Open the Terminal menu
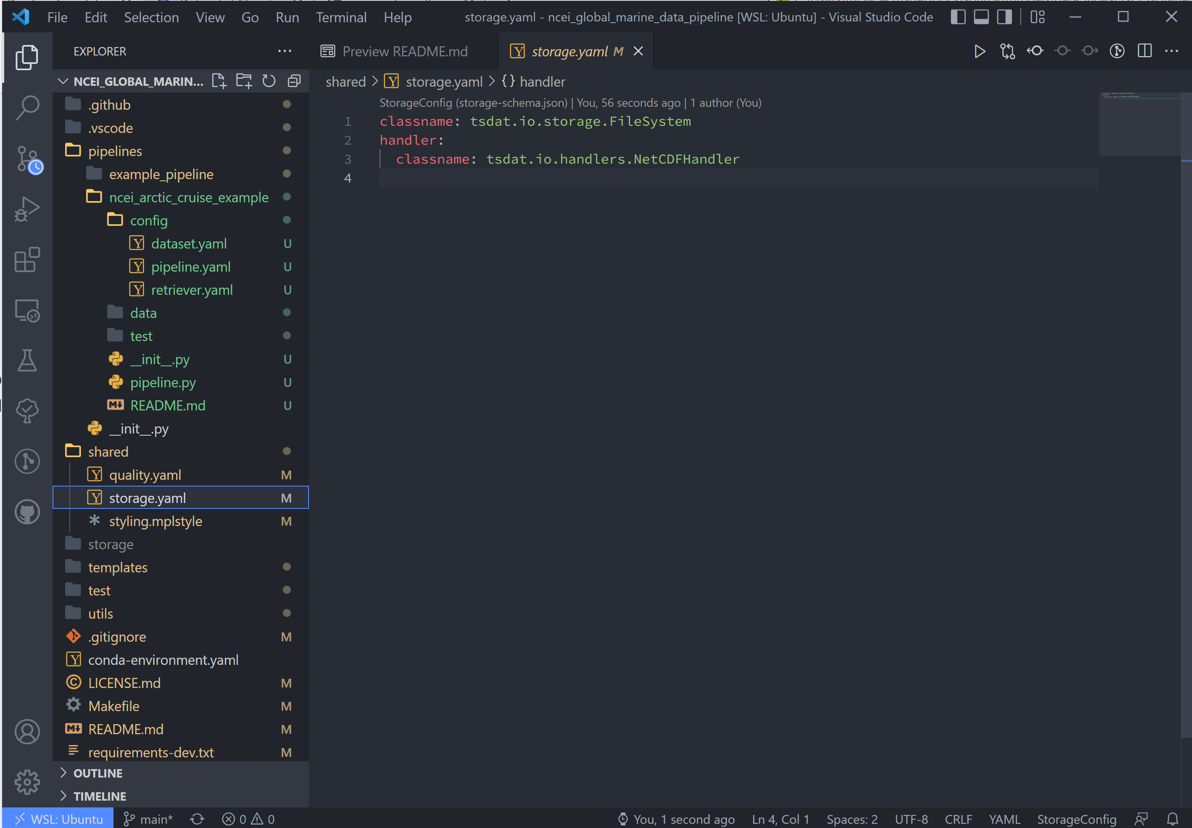The image size is (1192, 828). point(341,18)
